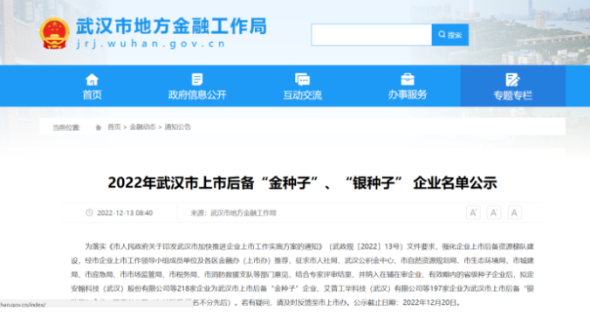The width and height of the screenshot is (590, 317).
Task: Reset font size with plain A button
Action: coord(514,213)
